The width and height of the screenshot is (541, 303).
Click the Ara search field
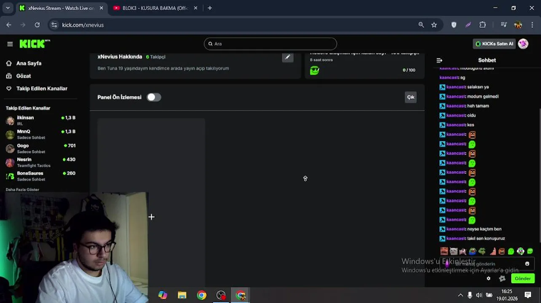click(270, 44)
